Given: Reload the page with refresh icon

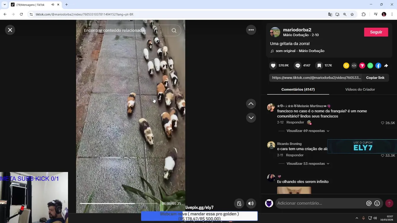Looking at the screenshot, I should pos(21,14).
